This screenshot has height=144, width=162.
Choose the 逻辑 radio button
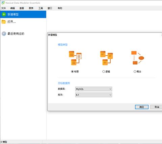click(104, 71)
